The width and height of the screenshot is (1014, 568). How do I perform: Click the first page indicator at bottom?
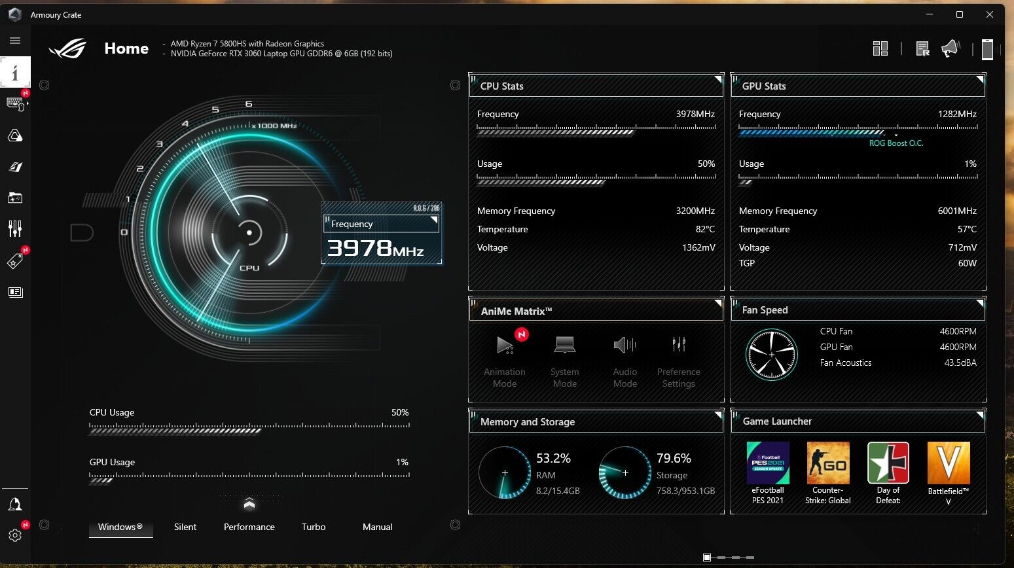pyautogui.click(x=707, y=558)
